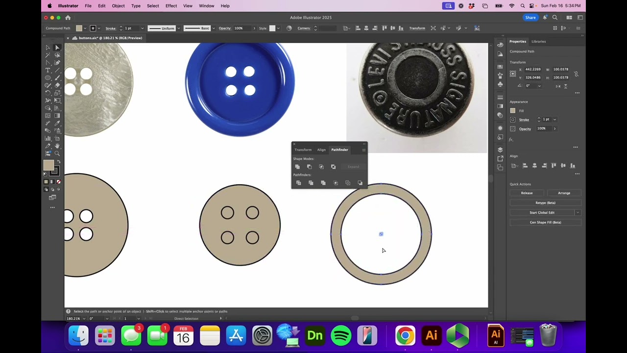Click Fill swatch in Appearance section
The height and width of the screenshot is (353, 627).
click(x=513, y=111)
